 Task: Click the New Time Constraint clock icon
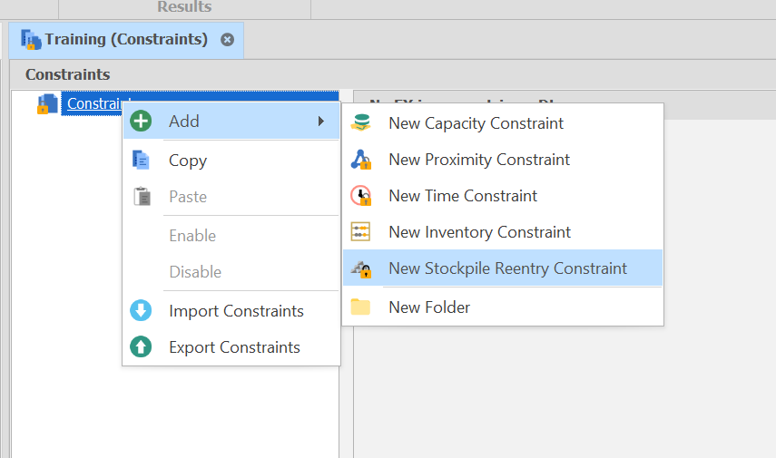(x=361, y=196)
